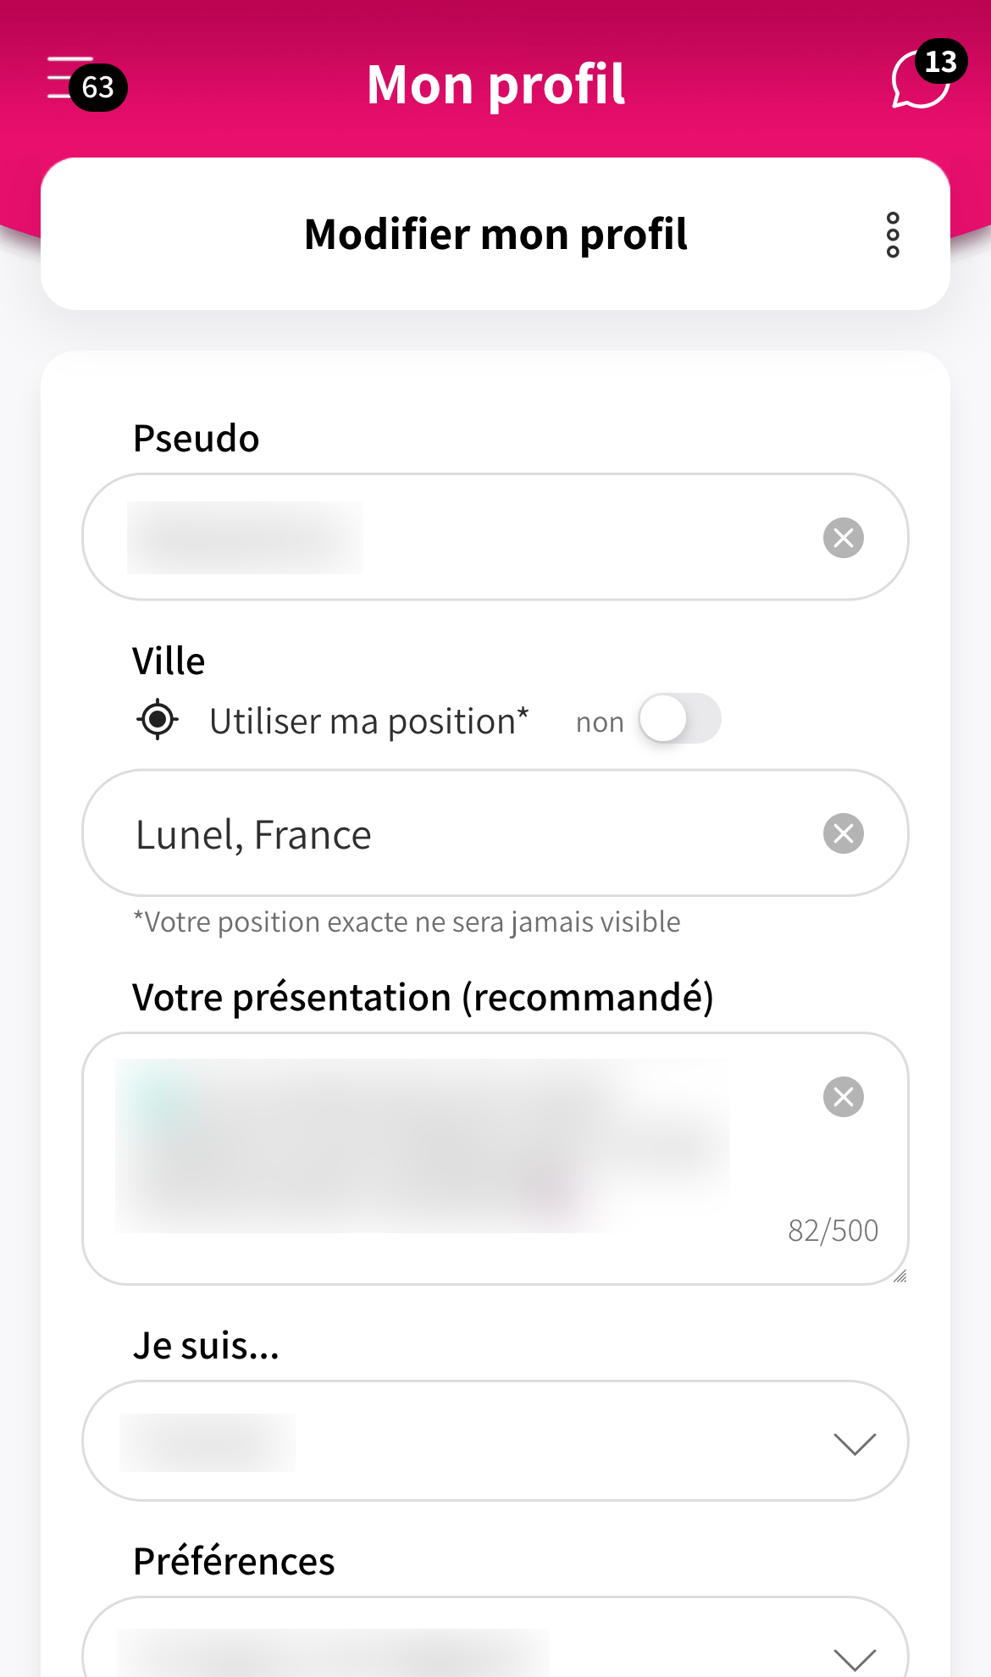Clear the Pseudo field
Screen dimensions: 991x1677
coord(843,538)
